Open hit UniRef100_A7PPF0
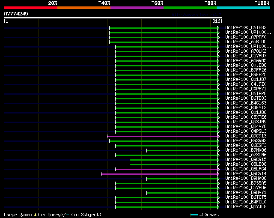 coord(246,37)
